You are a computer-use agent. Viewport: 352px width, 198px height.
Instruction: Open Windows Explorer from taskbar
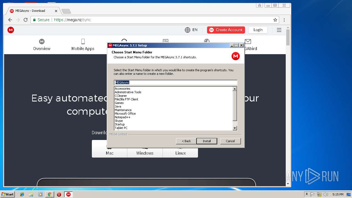coord(31,194)
